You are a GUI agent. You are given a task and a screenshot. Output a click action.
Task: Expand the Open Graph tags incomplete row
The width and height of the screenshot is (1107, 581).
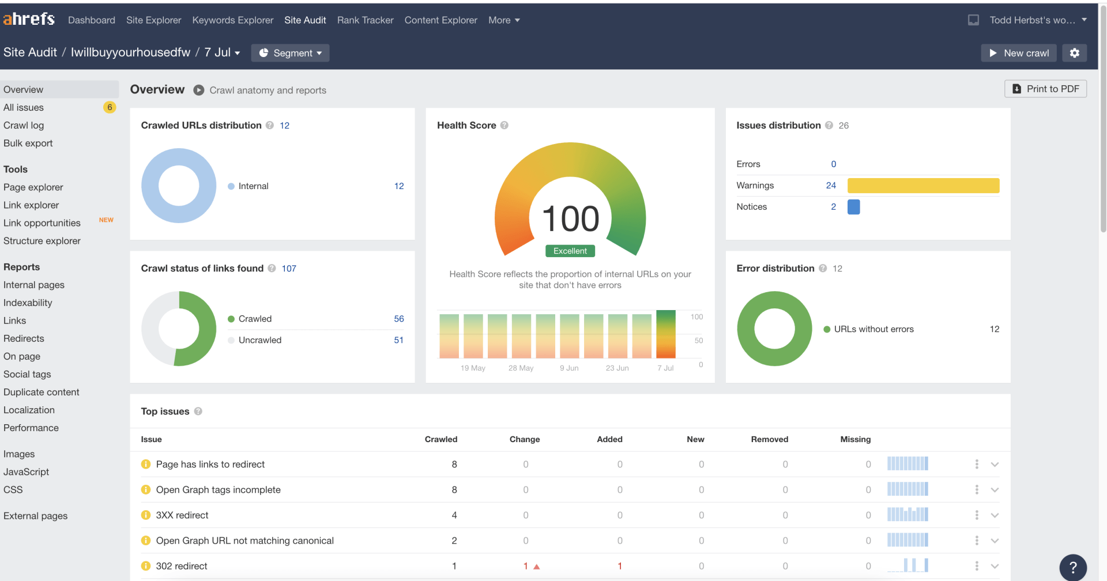click(x=995, y=489)
